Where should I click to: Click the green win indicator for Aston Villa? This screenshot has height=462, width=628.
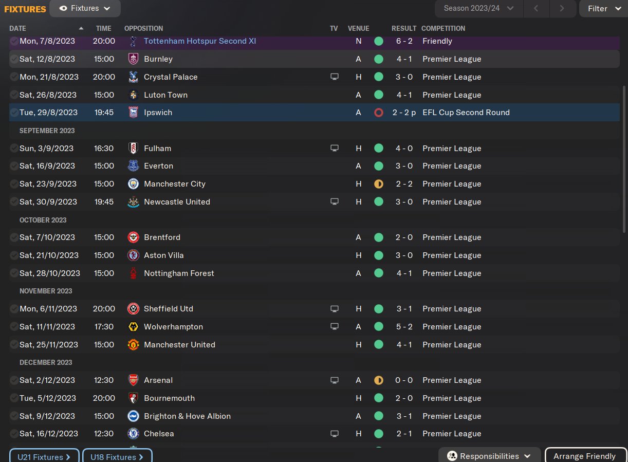379,255
